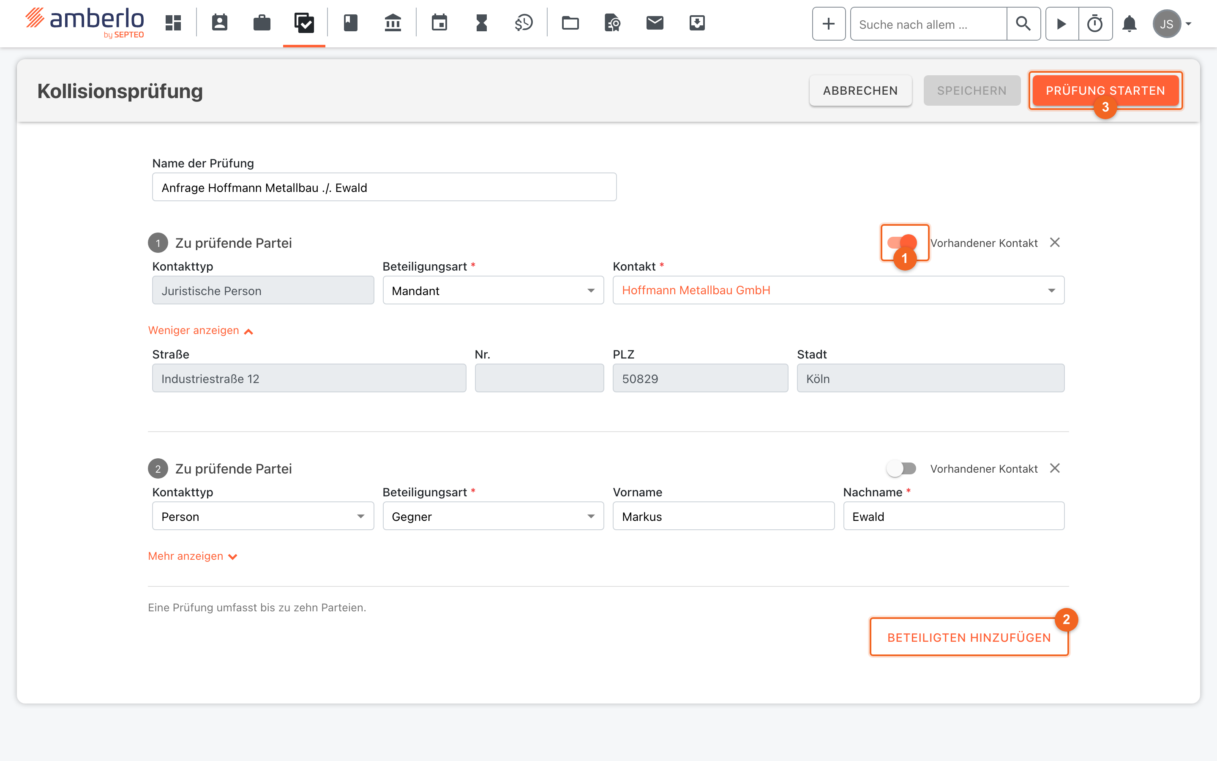Image resolution: width=1217 pixels, height=761 pixels.
Task: Open Kontakt dropdown with Hoffmann Metallbau GmbH
Action: point(838,290)
